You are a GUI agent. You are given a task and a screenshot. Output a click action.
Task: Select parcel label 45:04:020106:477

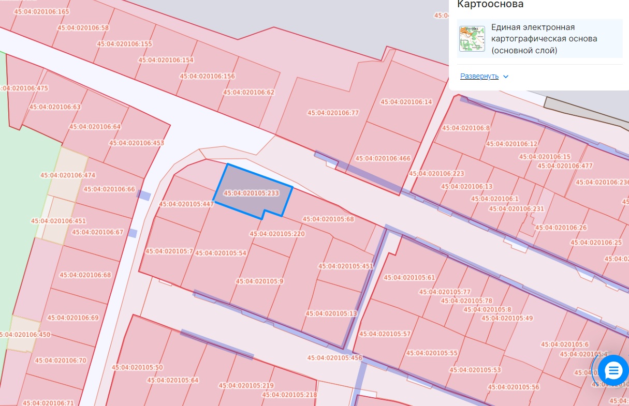[x=565, y=166]
